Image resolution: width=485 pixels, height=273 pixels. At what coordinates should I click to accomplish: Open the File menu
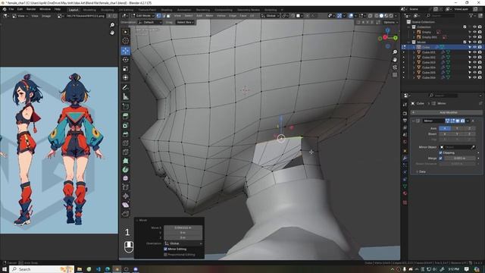click(11, 9)
